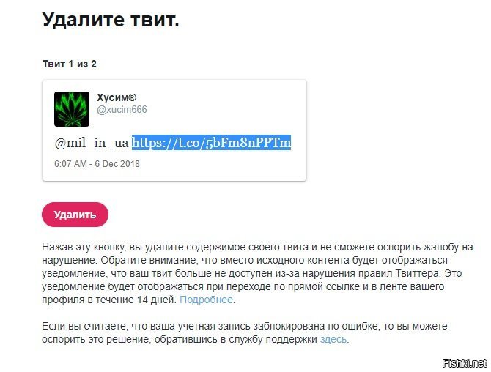Click the Твит 1 из 2 counter label
The image size is (491, 372).
[70, 64]
